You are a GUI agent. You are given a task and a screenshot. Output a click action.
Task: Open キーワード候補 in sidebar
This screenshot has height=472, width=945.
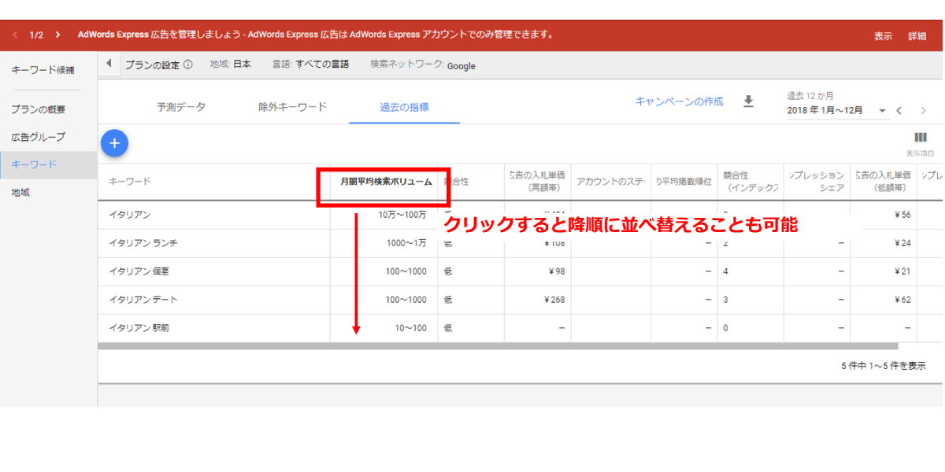[x=43, y=70]
